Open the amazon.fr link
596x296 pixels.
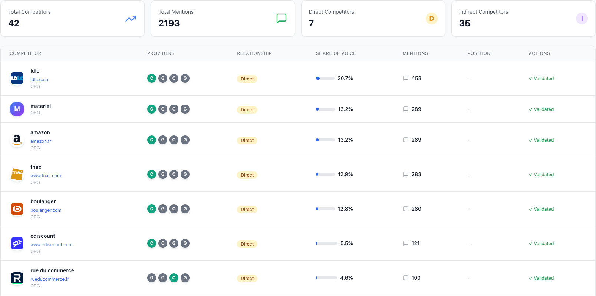(x=41, y=141)
